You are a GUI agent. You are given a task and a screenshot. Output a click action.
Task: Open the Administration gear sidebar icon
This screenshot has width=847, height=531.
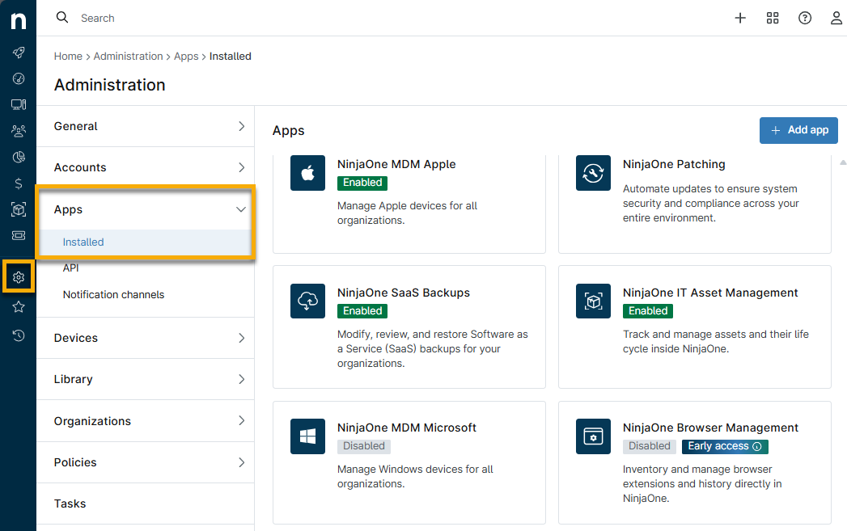(19, 277)
